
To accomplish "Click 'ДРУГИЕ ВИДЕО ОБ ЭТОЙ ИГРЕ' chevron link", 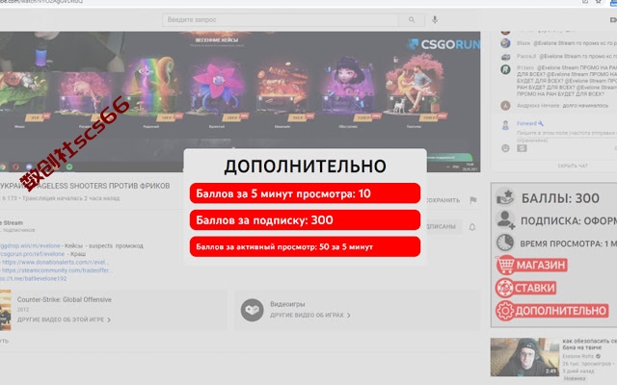I will (64, 320).
